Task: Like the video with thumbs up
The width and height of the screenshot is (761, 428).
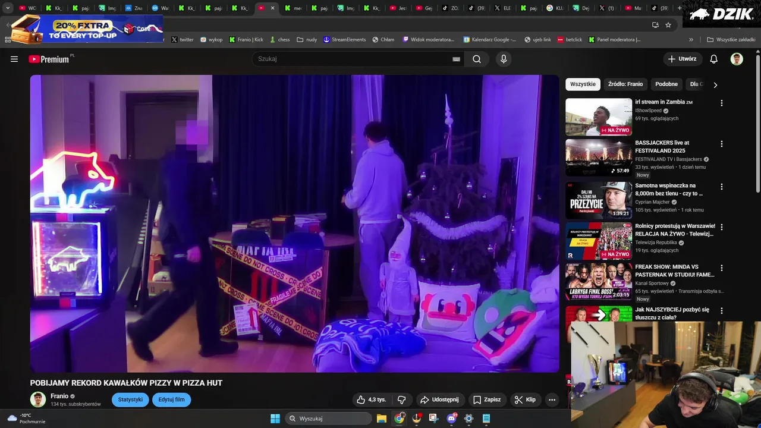Action: [372, 399]
